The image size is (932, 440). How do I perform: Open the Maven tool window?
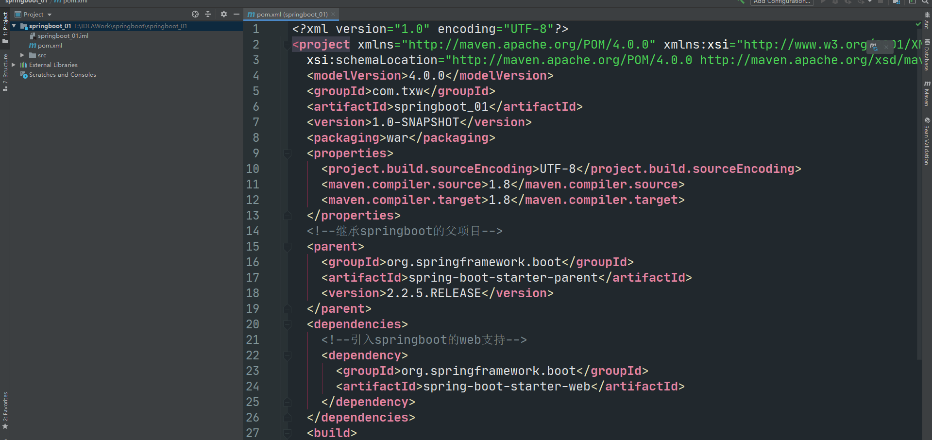[927, 93]
